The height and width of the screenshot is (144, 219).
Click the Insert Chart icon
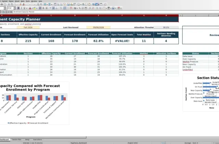[x=72, y=4]
